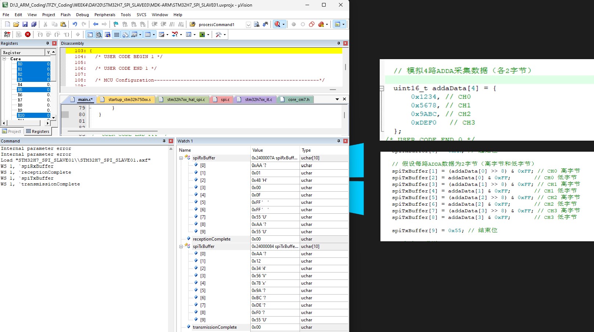Viewport: 594px width, 332px height.
Task: Navigate backwards with the blue left arrow
Action: [96, 24]
